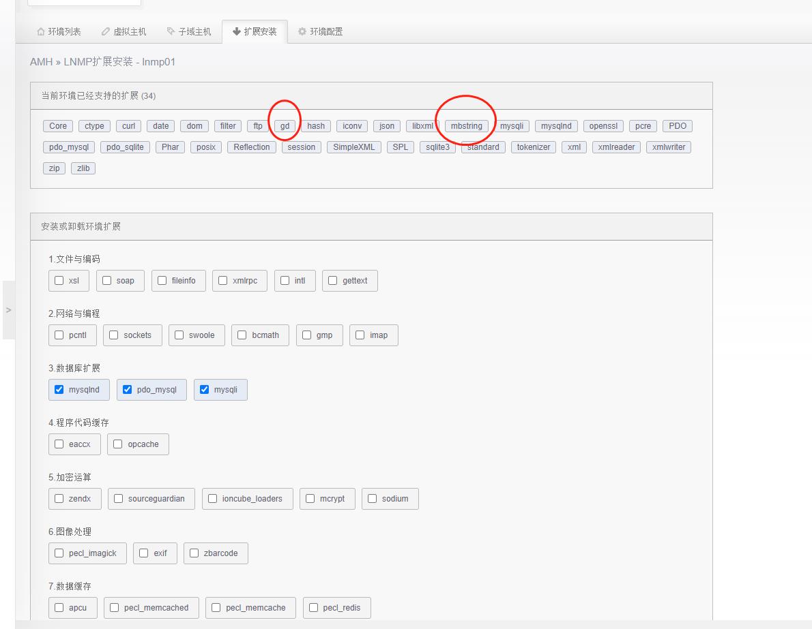
Task: Check the pecl_redis extension box
Action: tap(314, 608)
